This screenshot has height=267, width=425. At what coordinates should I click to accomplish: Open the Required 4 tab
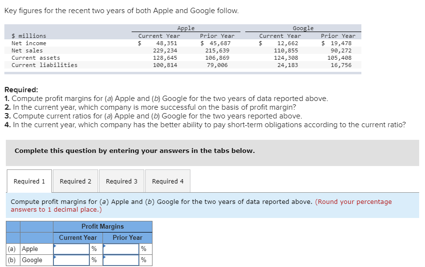(168, 181)
